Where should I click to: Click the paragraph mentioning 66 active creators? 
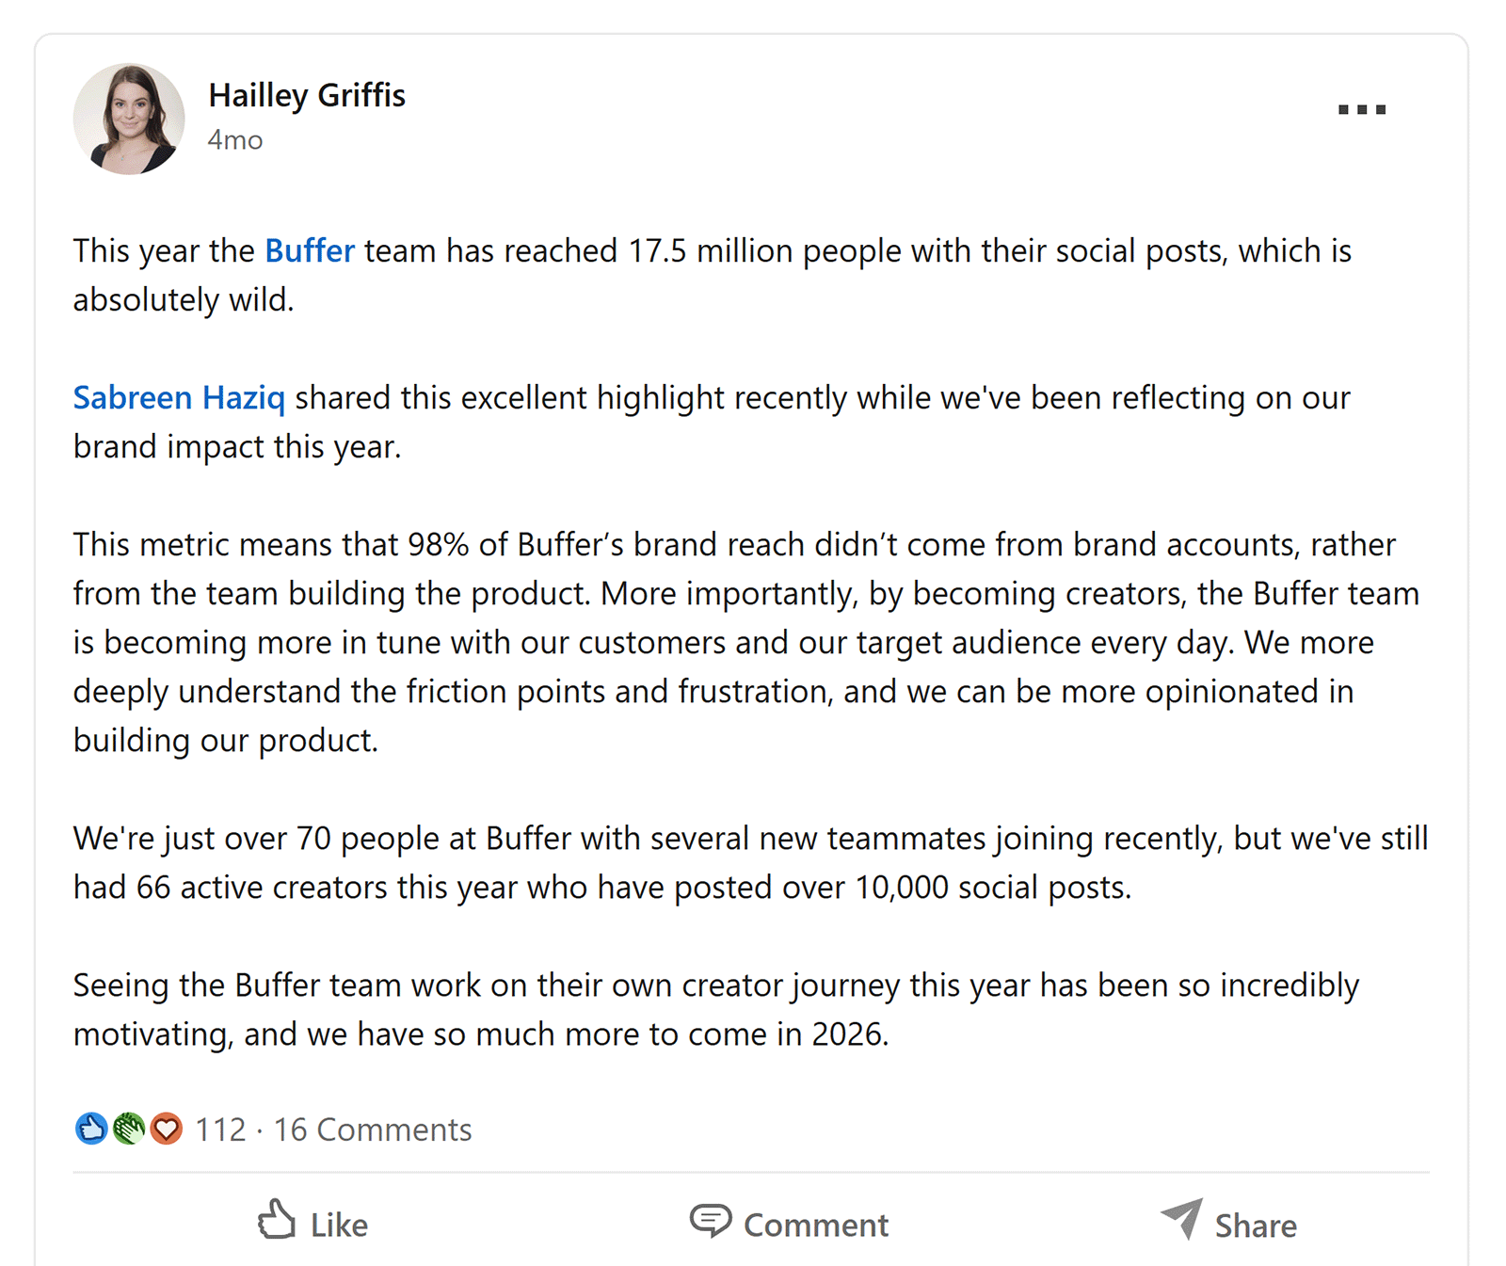coord(734,863)
